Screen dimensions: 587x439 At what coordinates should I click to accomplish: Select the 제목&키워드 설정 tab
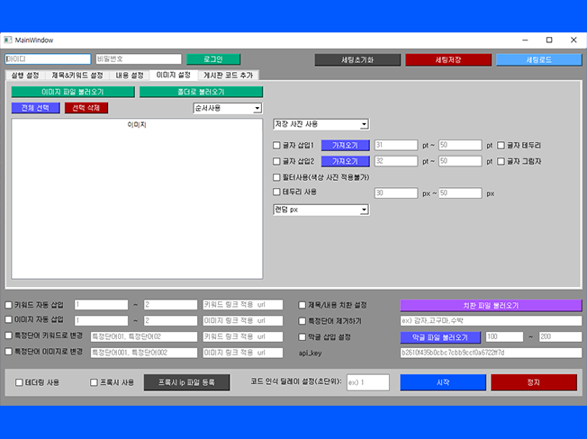[x=77, y=76]
